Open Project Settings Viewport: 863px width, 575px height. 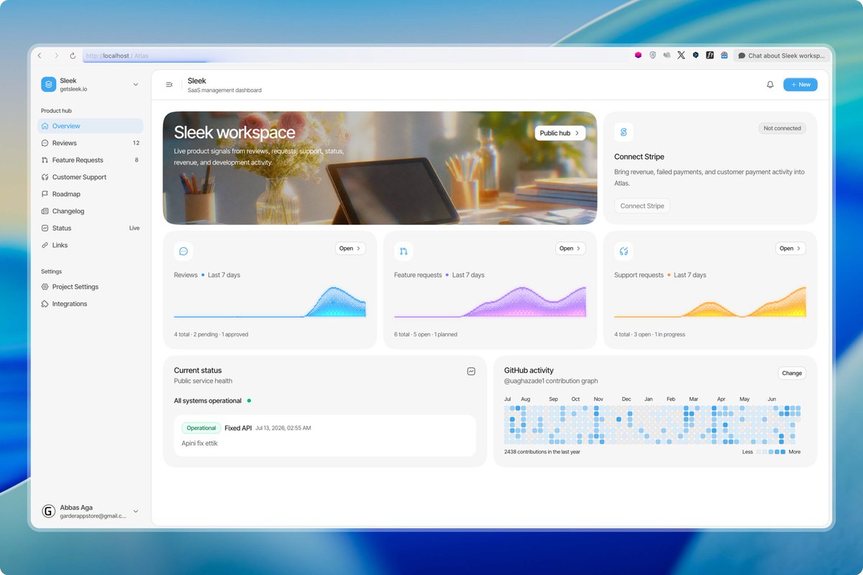[x=91, y=287]
